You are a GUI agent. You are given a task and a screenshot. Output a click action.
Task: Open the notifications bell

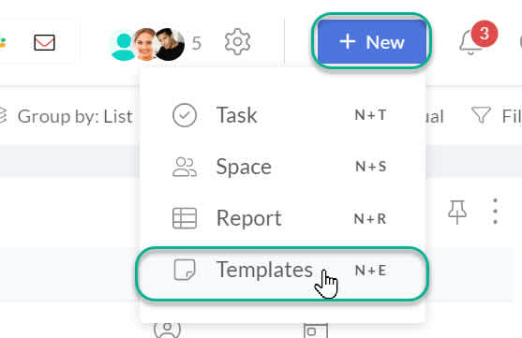point(470,42)
